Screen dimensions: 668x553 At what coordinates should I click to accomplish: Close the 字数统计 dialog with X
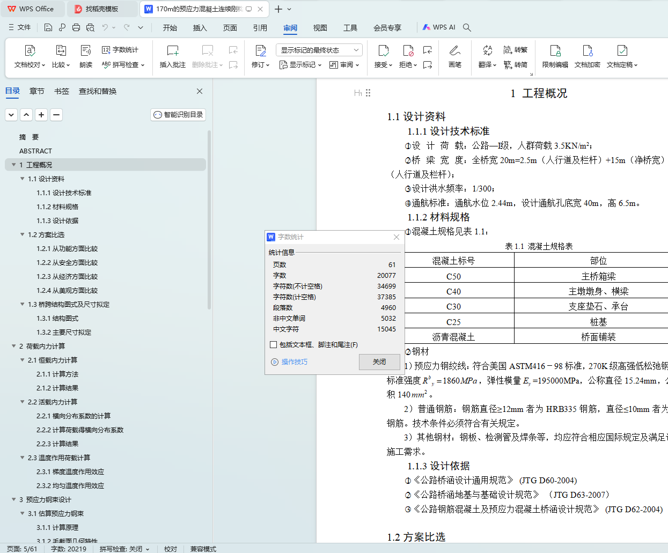point(397,237)
